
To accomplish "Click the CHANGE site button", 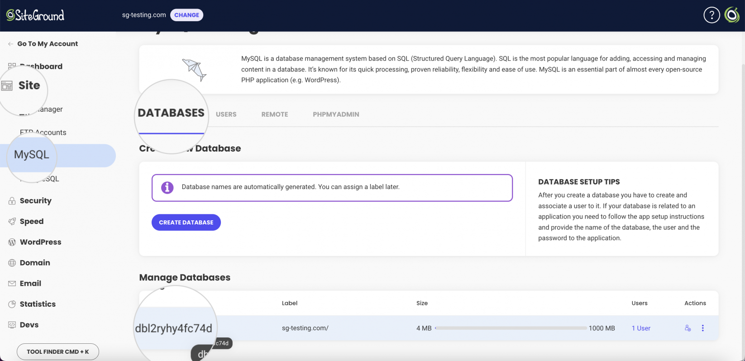I will (x=186, y=15).
